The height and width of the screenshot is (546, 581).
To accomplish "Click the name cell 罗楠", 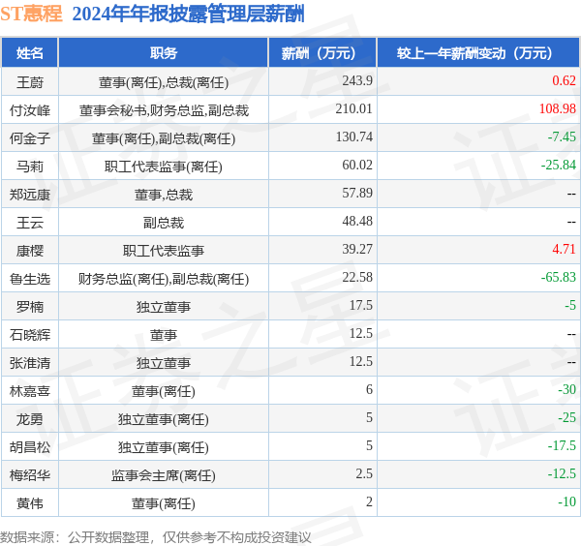I will [x=30, y=307].
